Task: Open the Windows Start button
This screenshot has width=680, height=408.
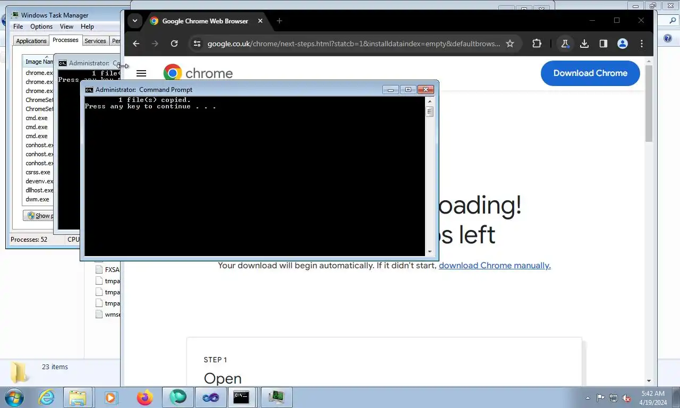Action: [14, 397]
